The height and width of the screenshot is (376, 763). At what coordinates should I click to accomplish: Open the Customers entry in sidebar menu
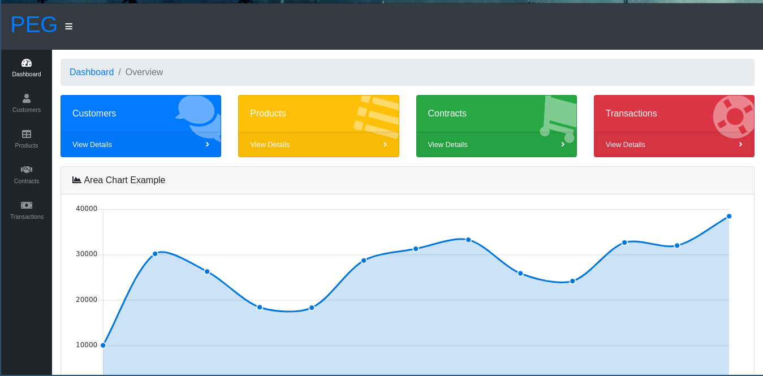pos(27,110)
